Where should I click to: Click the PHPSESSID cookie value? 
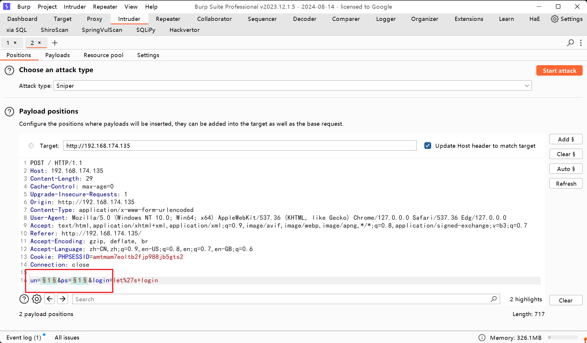[x=138, y=257]
